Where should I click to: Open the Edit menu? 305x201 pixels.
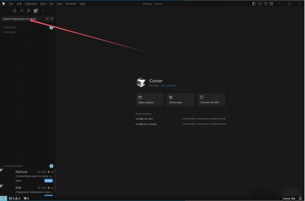[x=19, y=4]
